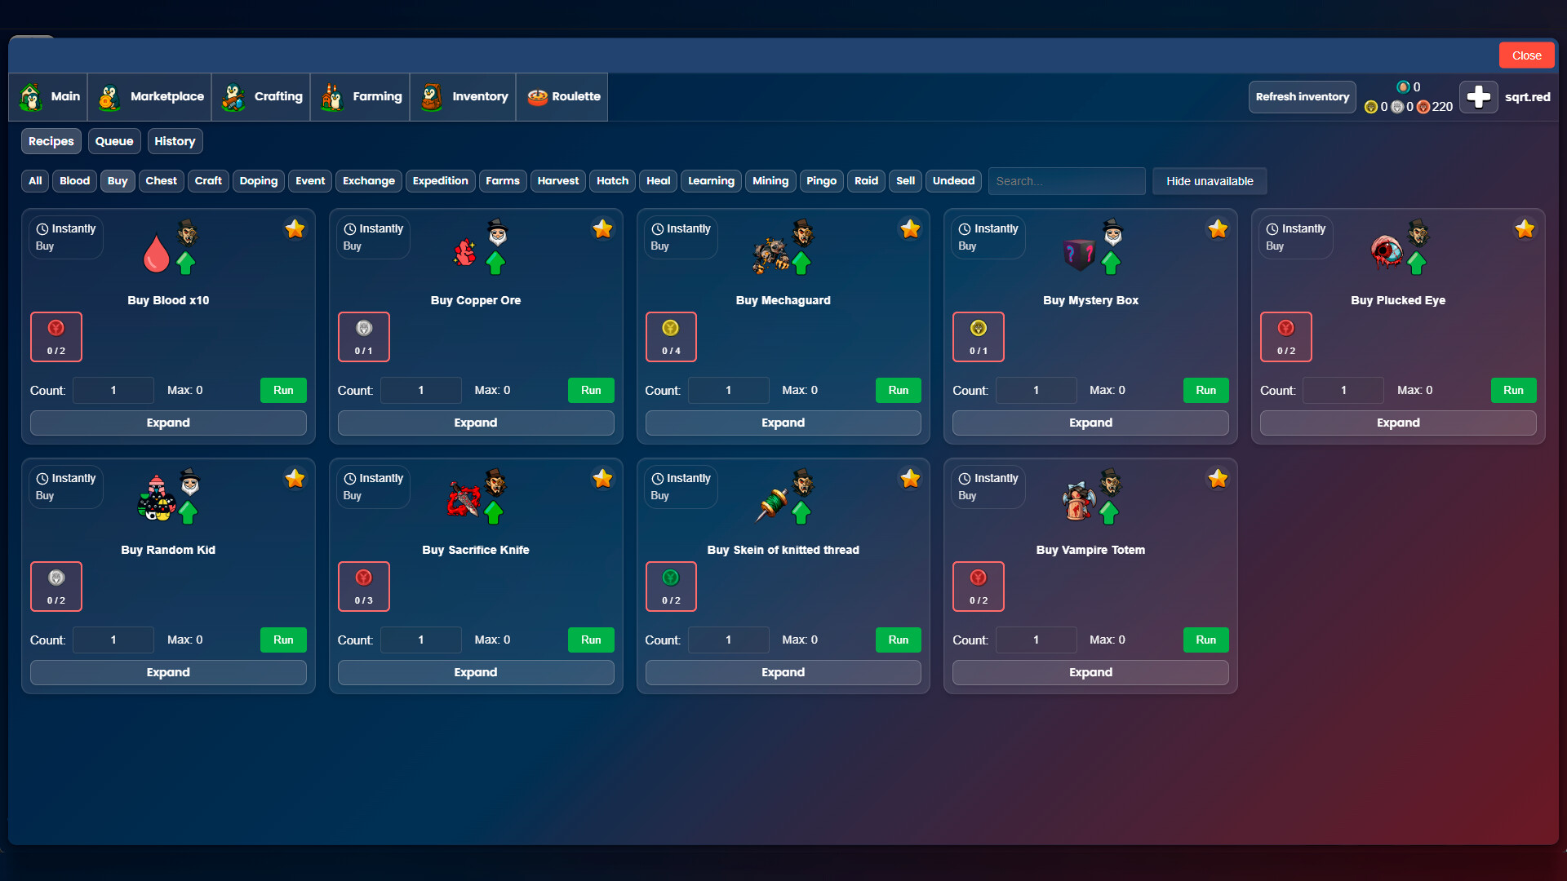Image resolution: width=1567 pixels, height=881 pixels.
Task: Enable the Hide unavailable filter
Action: (x=1209, y=181)
